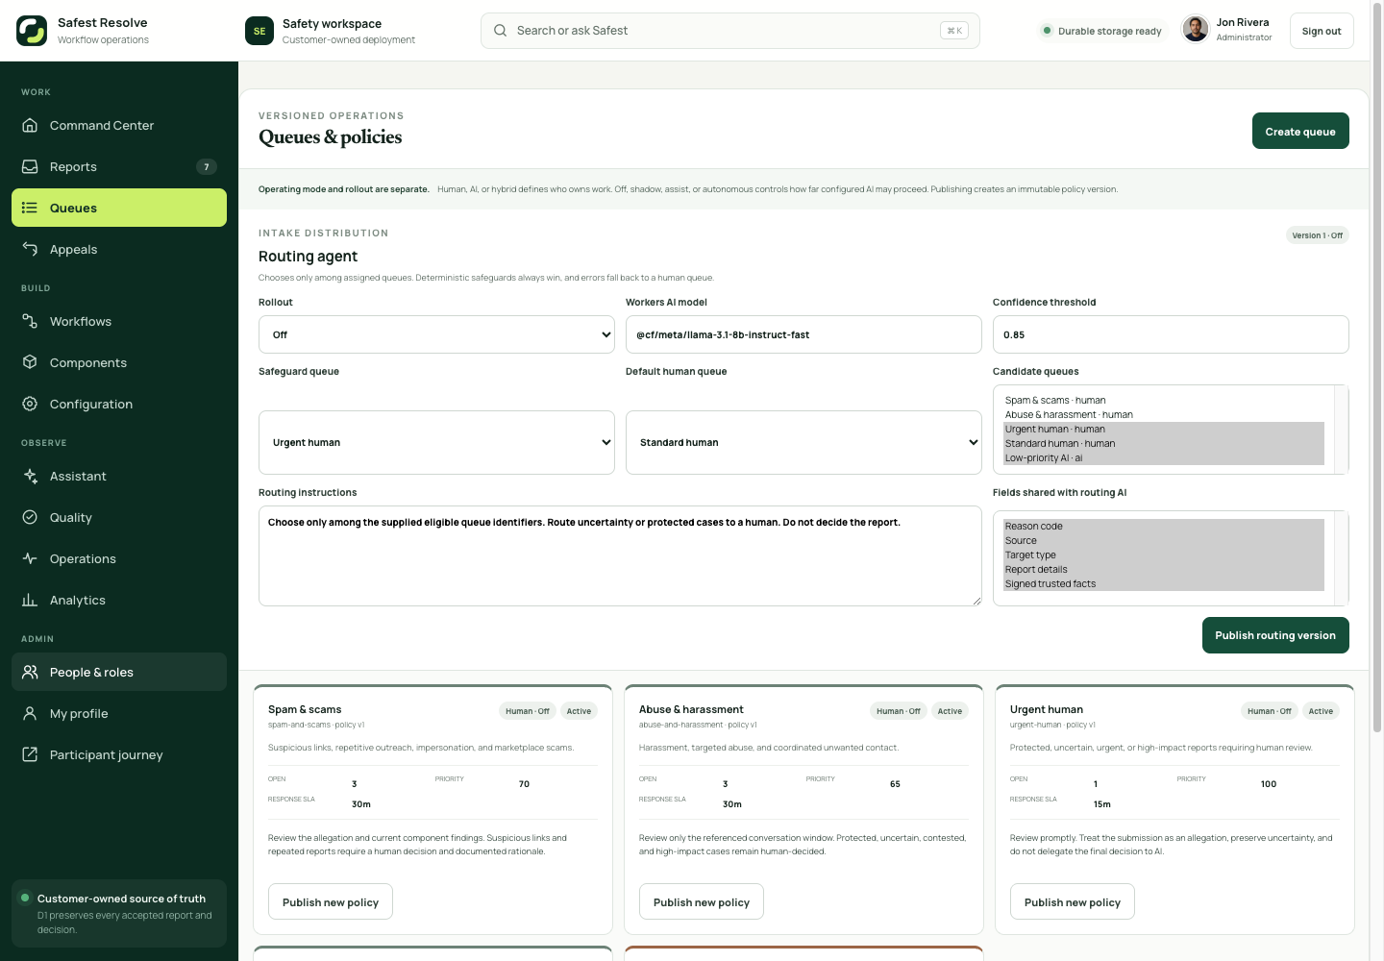Click the Confidence threshold field

click(x=1171, y=334)
